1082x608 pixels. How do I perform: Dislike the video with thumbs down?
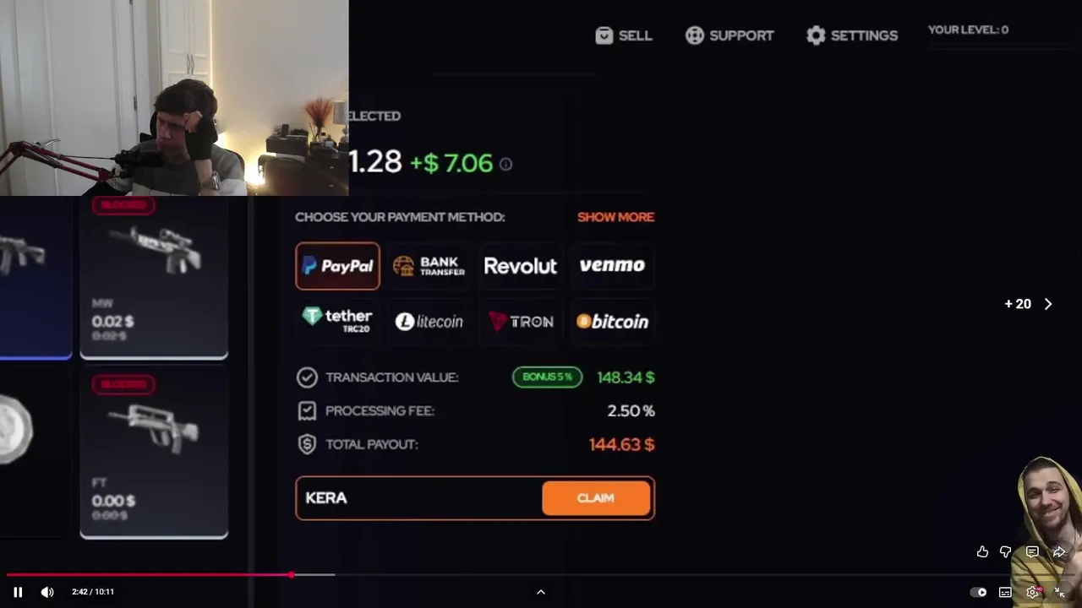click(x=1006, y=551)
